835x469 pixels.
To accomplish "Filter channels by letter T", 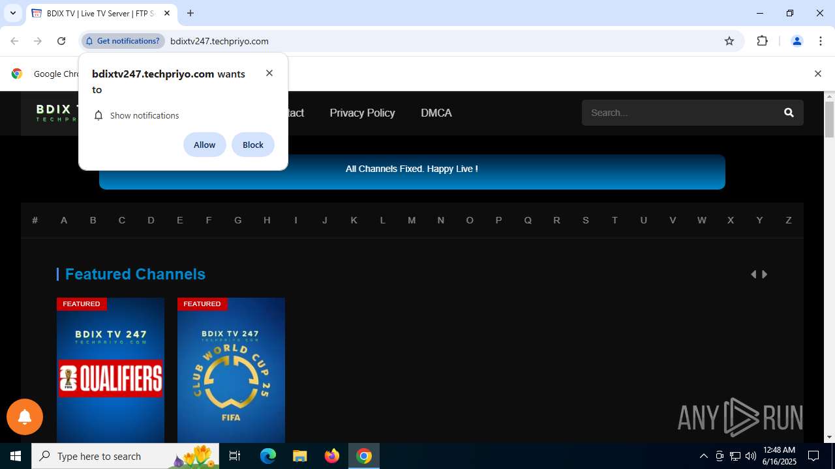I will [x=615, y=220].
